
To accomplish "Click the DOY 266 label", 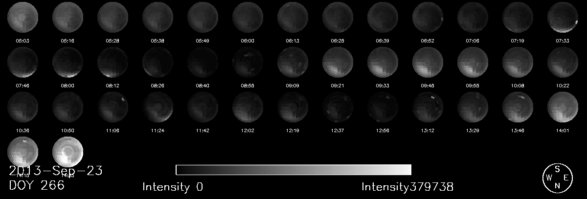I will (37, 185).
